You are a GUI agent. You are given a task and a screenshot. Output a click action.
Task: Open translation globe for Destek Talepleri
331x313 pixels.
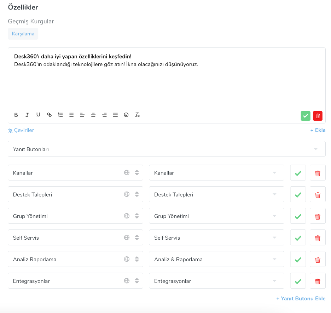127,194
